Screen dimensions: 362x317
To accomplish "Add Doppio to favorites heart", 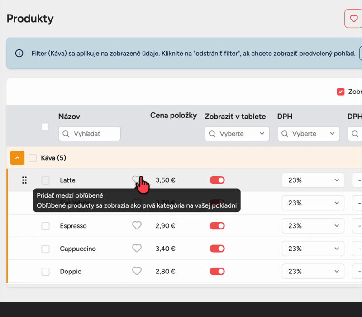I will [x=137, y=271].
